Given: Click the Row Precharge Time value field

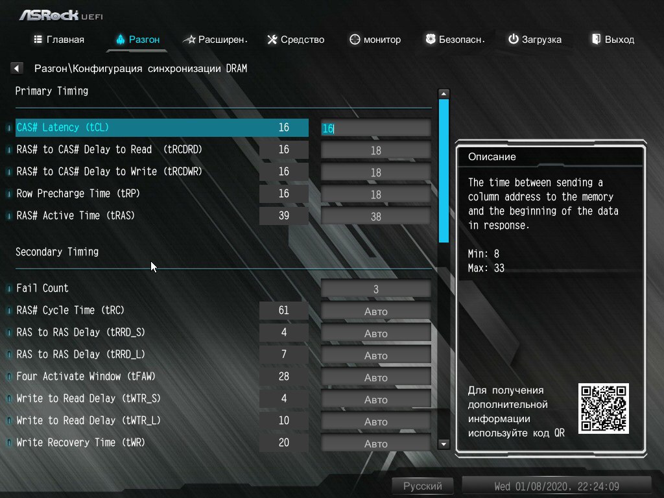Looking at the screenshot, I should (375, 194).
